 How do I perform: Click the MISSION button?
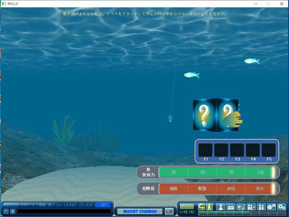tap(187, 206)
